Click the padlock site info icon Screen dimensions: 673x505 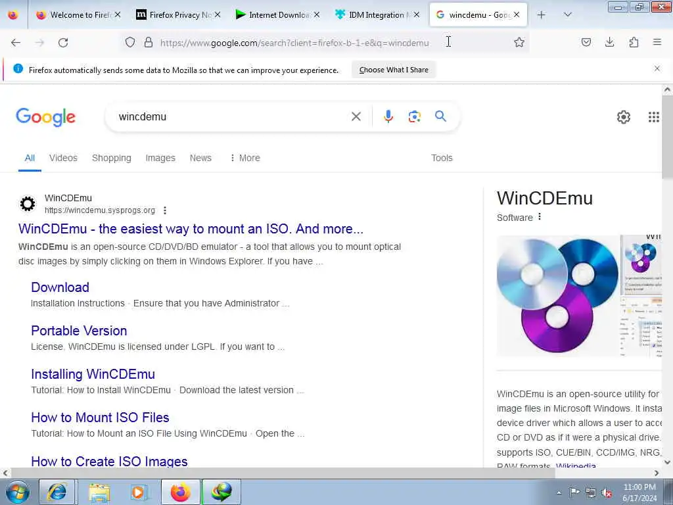tap(149, 42)
